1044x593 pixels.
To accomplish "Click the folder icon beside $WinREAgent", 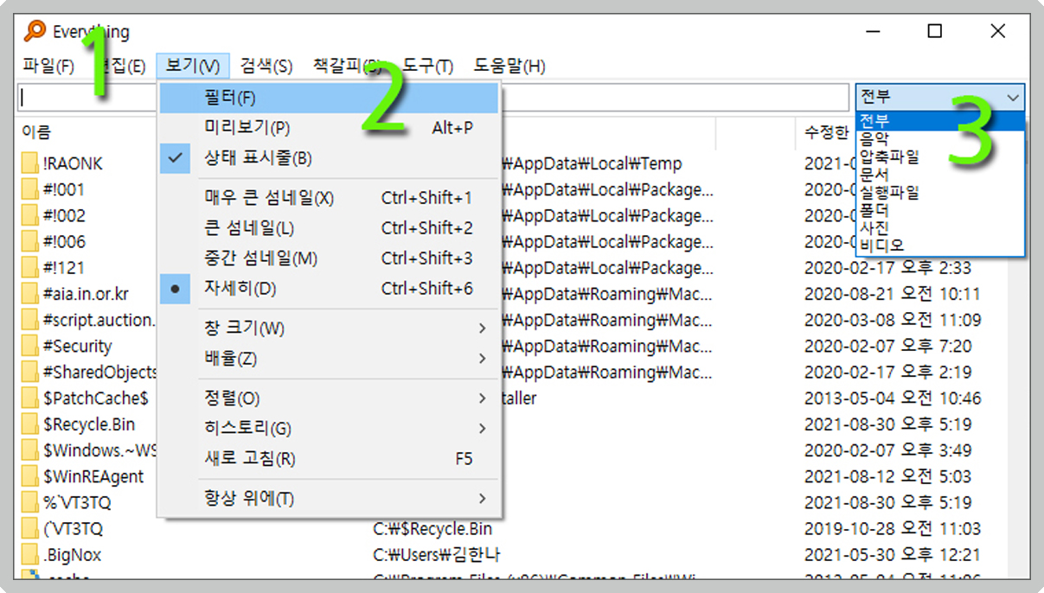I will pyautogui.click(x=30, y=476).
